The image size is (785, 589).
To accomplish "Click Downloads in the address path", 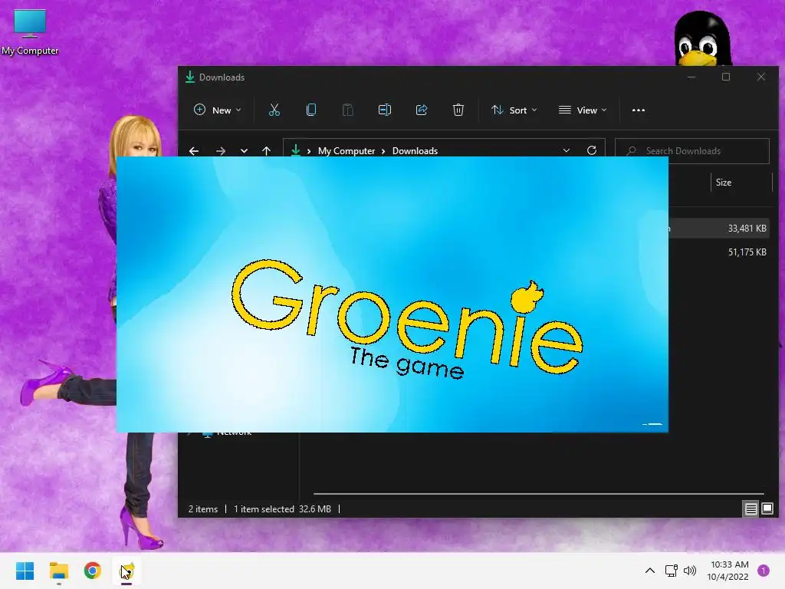I will (x=415, y=151).
